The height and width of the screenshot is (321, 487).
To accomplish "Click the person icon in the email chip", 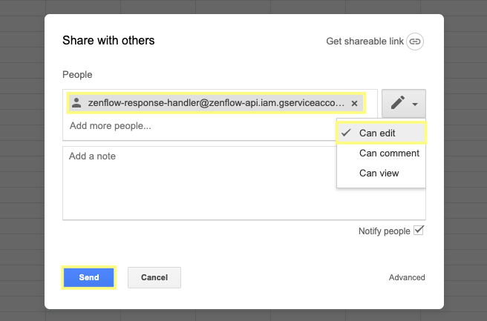I will click(x=76, y=103).
